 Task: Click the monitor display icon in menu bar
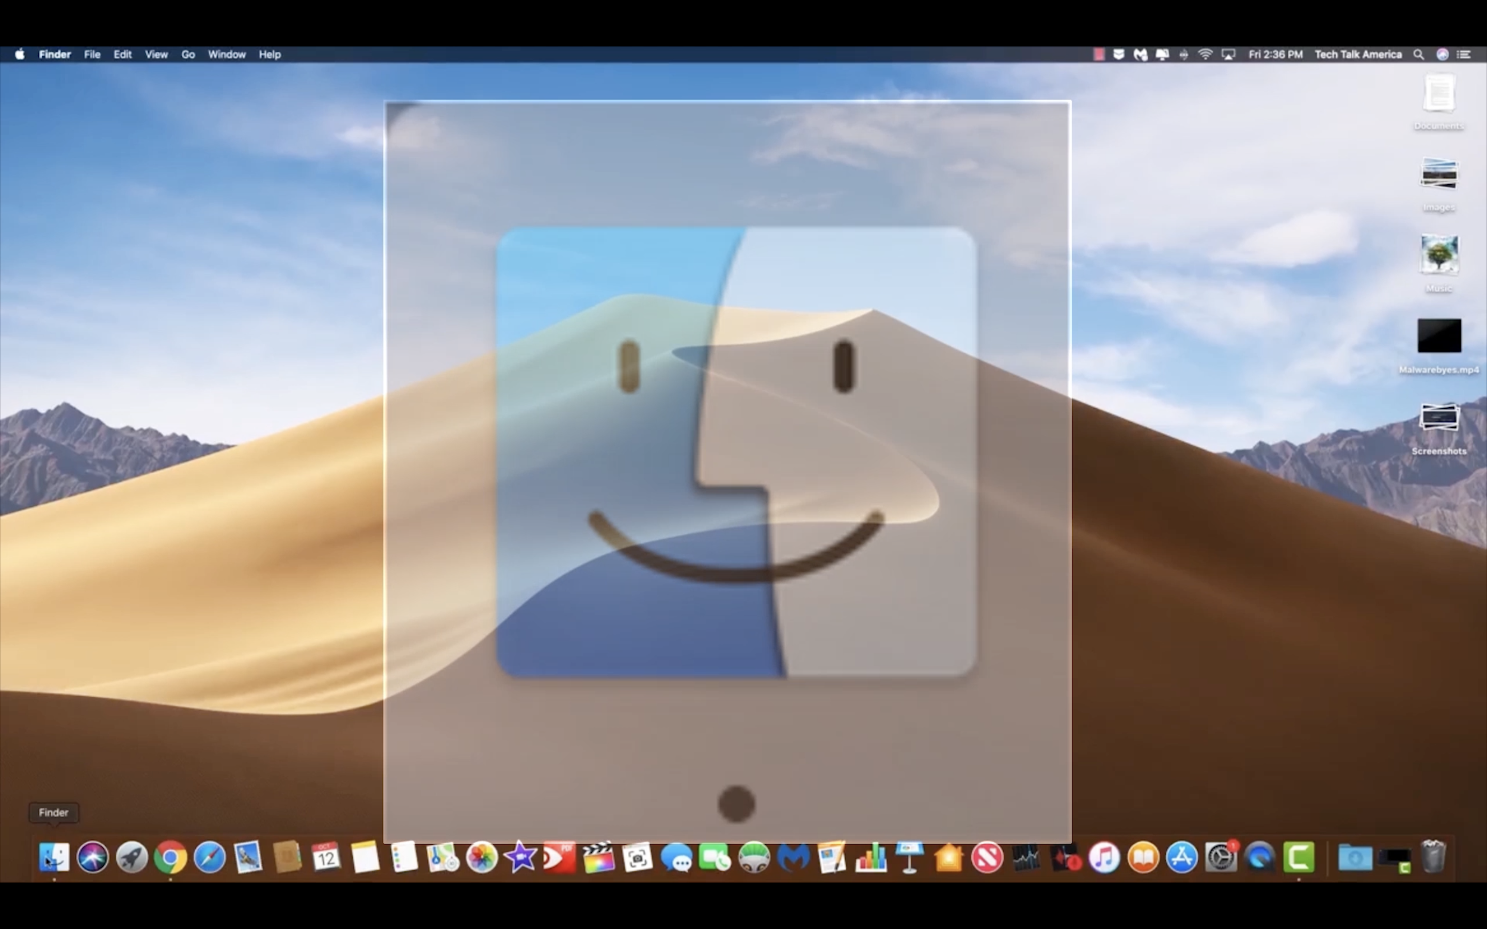tap(1162, 54)
